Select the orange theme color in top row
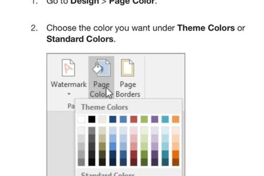Screen dimensions: 264x176 [176, 119]
